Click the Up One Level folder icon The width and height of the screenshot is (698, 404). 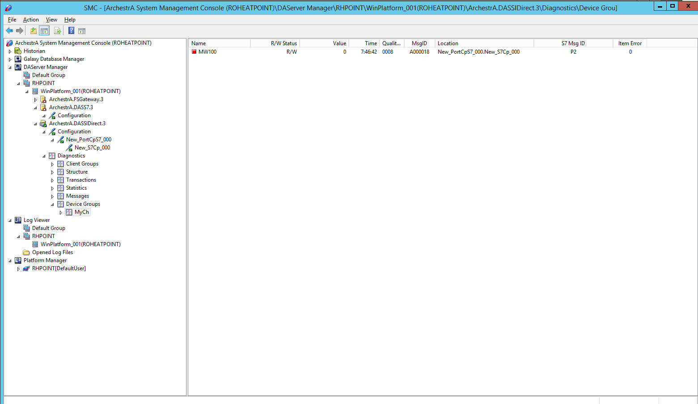pos(34,31)
